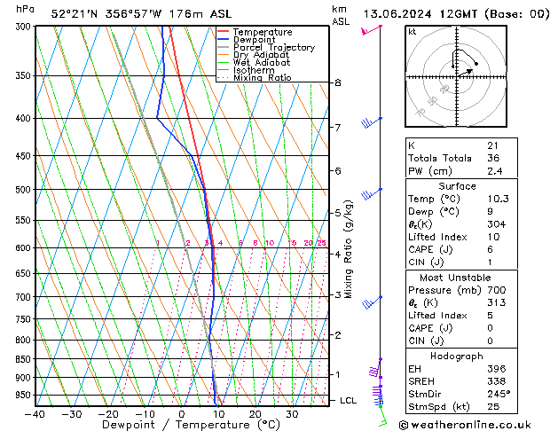The height and width of the screenshot is (431, 558).
Task: Click the Most Unstable theta-e value 313
Action: 497,302
